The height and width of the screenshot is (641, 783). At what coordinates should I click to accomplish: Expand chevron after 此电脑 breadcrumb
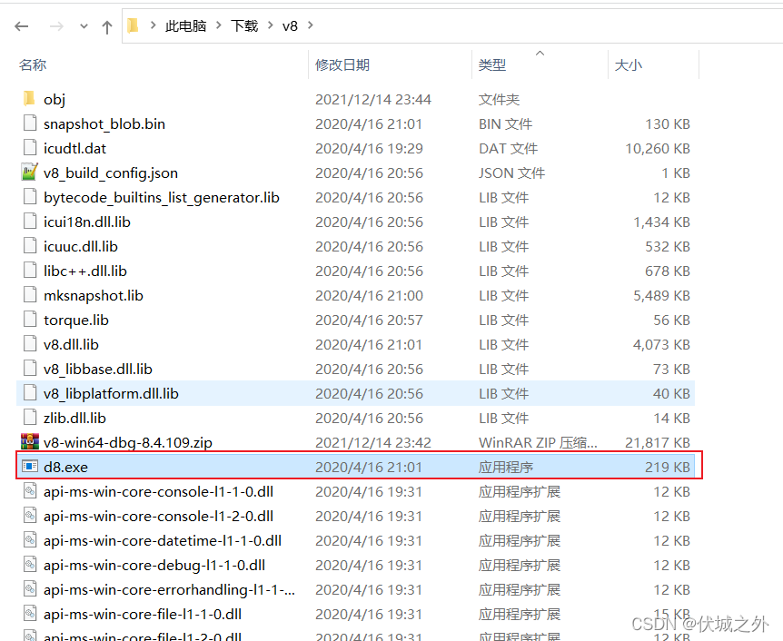[219, 25]
